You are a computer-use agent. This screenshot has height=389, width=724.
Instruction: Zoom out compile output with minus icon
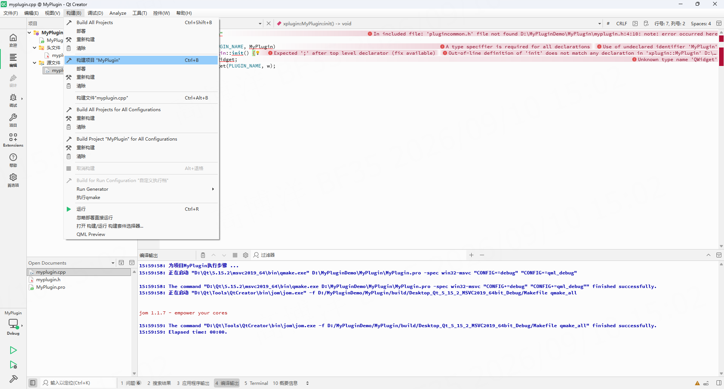click(482, 255)
